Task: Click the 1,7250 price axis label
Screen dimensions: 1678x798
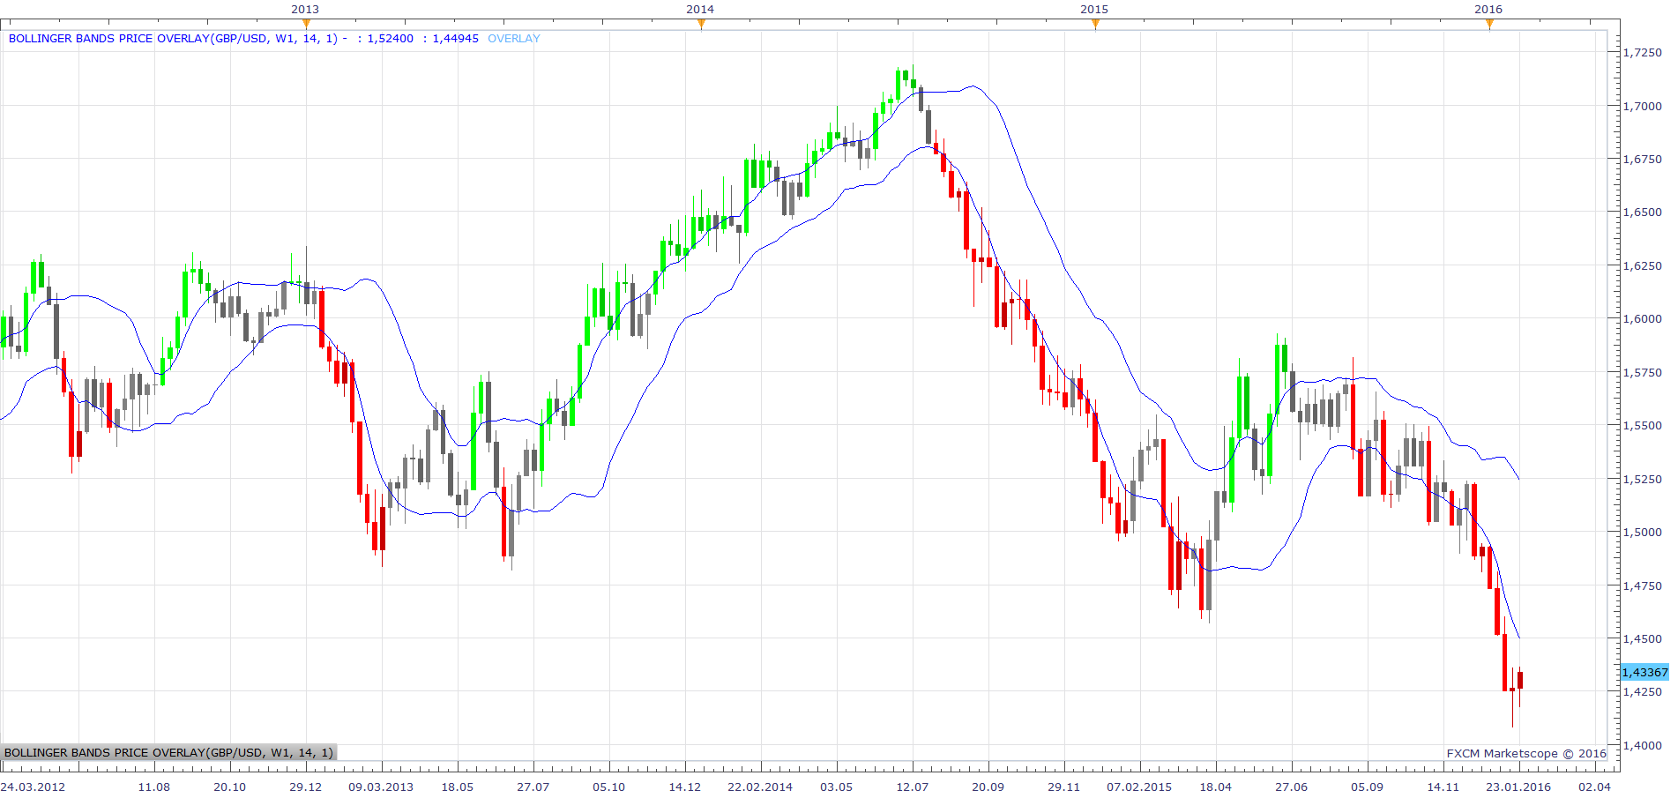Action: [x=1643, y=53]
